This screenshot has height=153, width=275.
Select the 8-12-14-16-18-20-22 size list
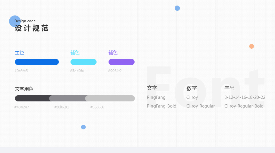point(245,97)
